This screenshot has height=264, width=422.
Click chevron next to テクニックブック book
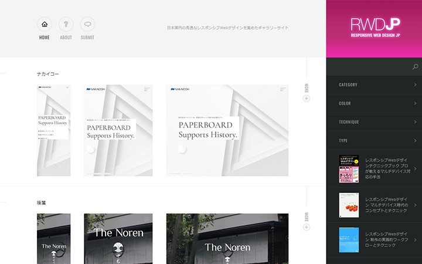416,168
